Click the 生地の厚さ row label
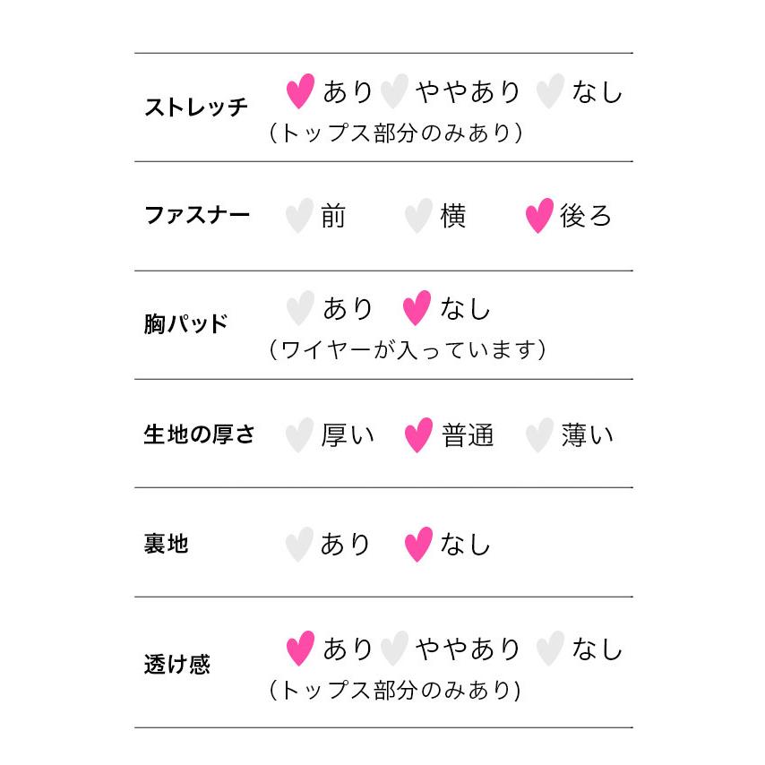Image resolution: width=765 pixels, height=765 pixels. click(199, 434)
